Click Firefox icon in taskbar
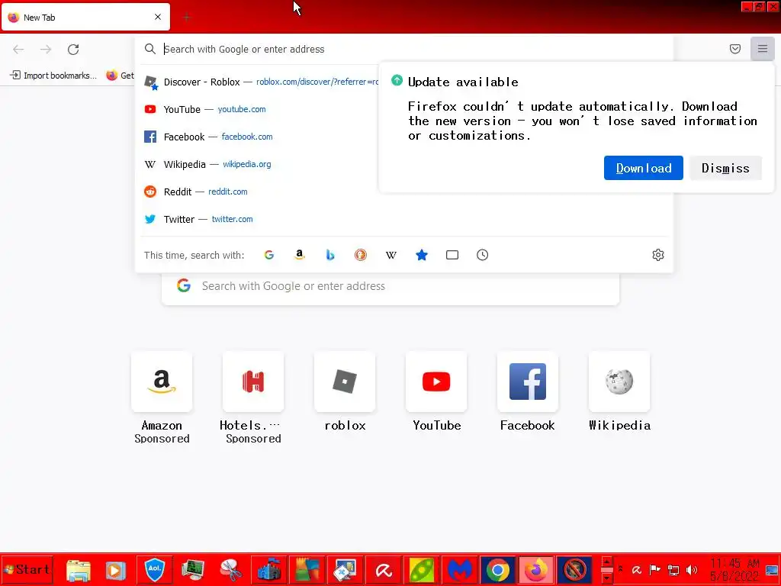 click(x=535, y=570)
